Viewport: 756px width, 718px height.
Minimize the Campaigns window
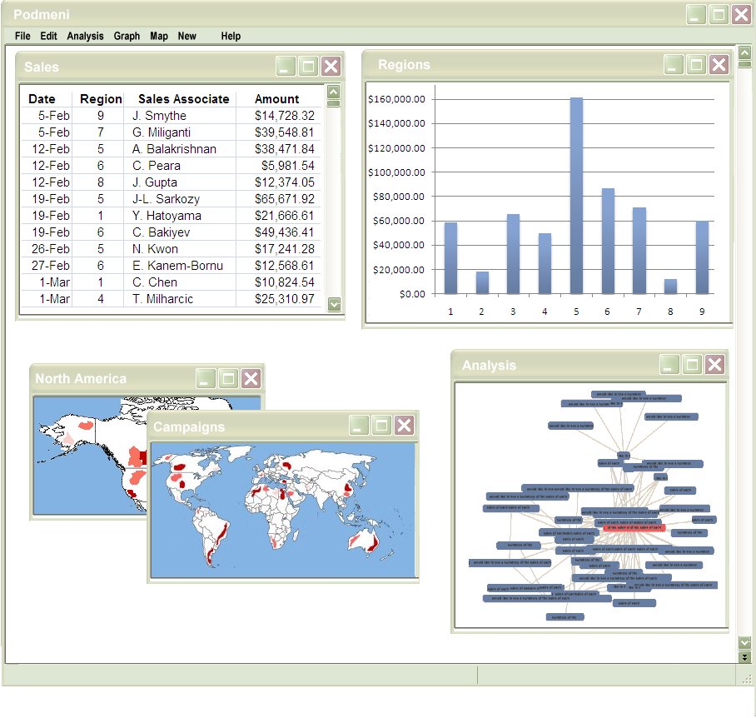pos(359,426)
